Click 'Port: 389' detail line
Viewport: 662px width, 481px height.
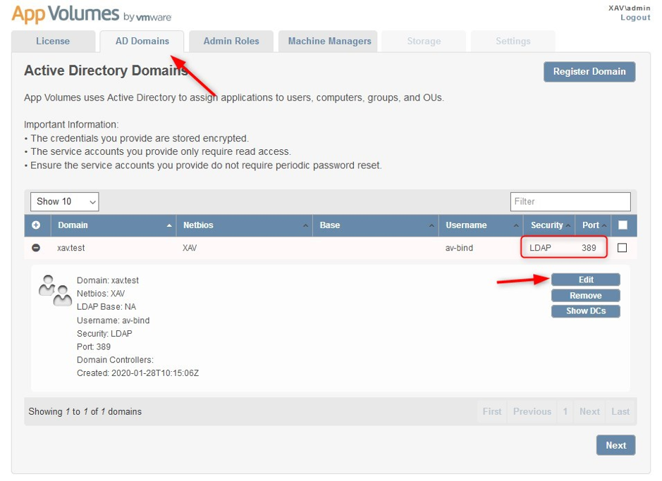pyautogui.click(x=94, y=347)
